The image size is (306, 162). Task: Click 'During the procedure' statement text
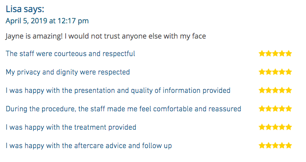(x=123, y=109)
